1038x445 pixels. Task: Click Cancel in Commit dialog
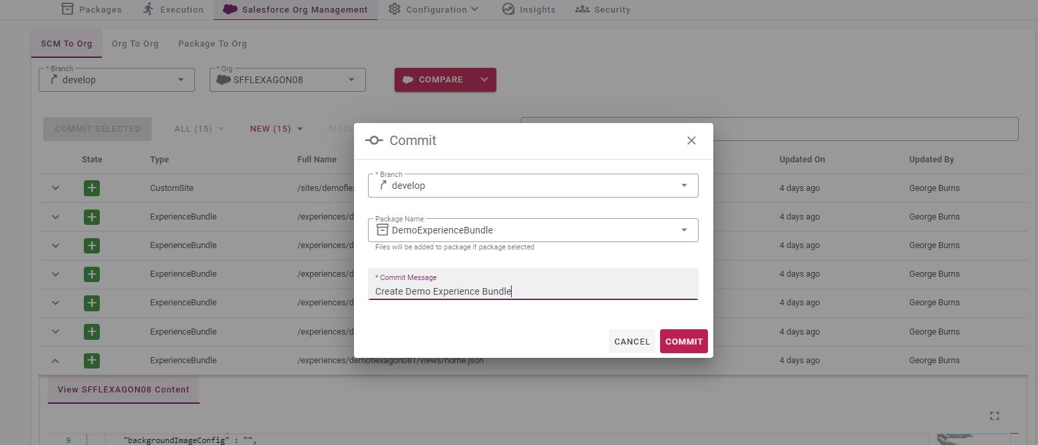(x=632, y=341)
